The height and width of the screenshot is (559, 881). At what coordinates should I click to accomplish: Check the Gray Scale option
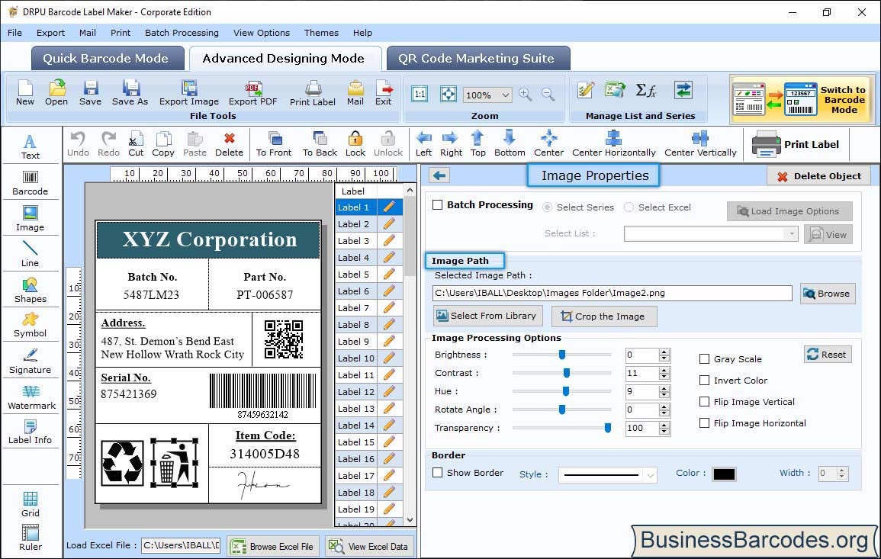704,359
